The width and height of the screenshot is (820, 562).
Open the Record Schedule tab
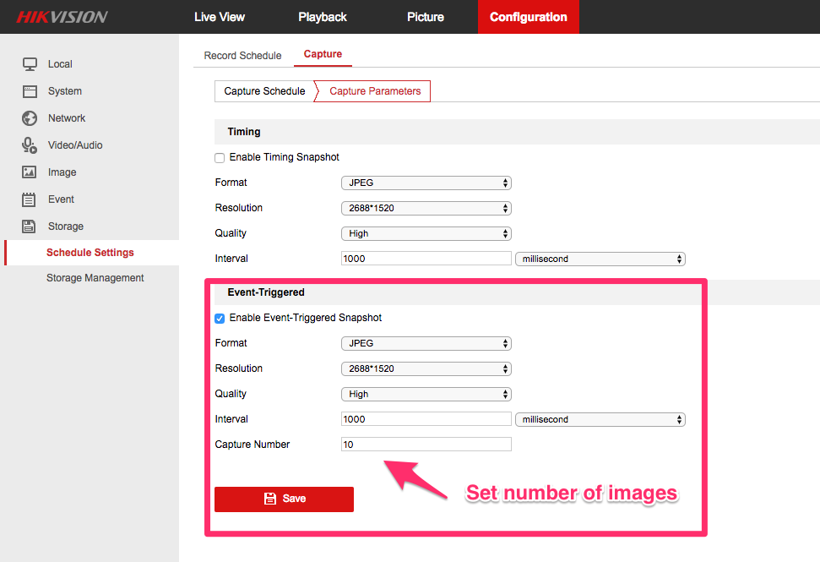pyautogui.click(x=242, y=56)
